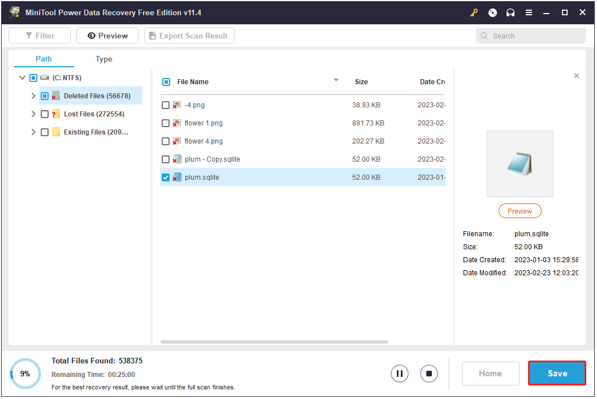Check the Lost Files checkbox
597x399 pixels.
click(45, 114)
